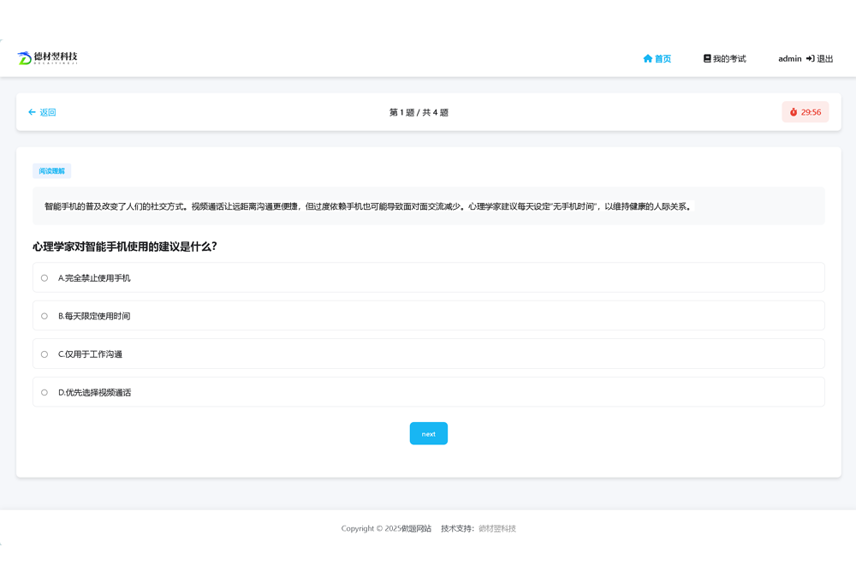Click the back arrow icon beside 返回
Image resolution: width=856 pixels, height=571 pixels.
[32, 112]
